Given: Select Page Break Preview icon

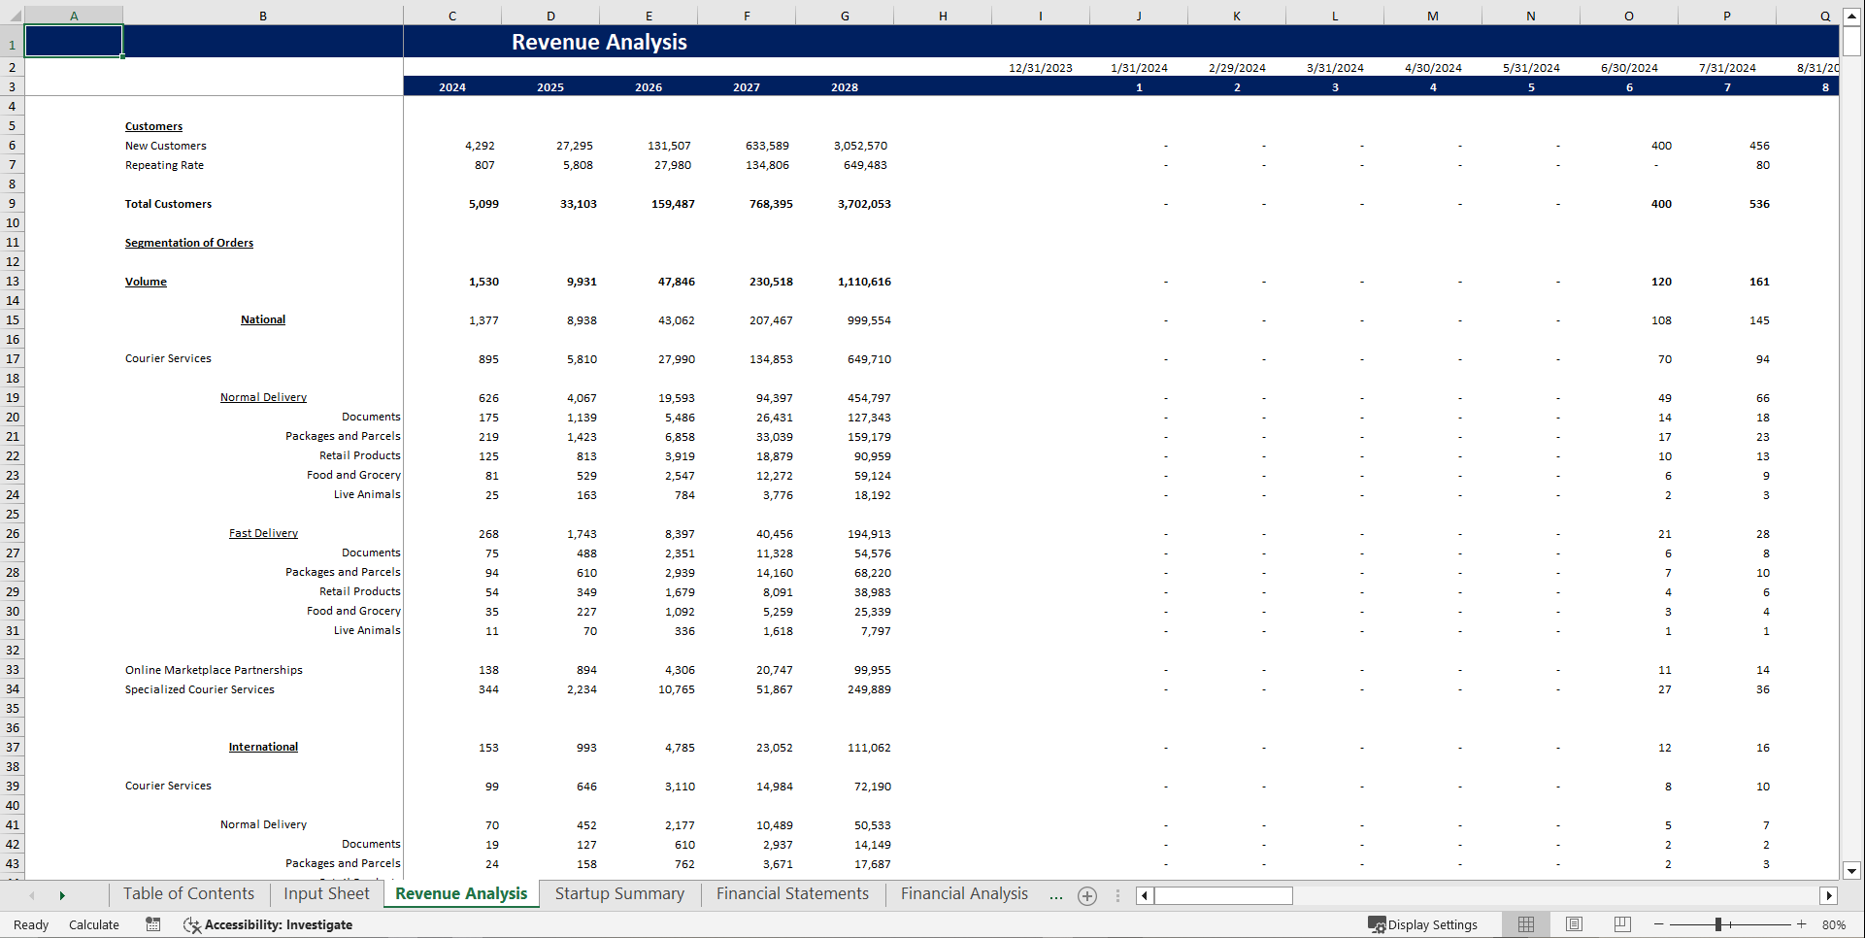Looking at the screenshot, I should [1621, 924].
